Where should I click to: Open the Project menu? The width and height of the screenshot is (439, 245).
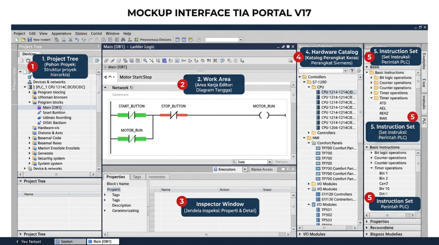[x=19, y=33]
